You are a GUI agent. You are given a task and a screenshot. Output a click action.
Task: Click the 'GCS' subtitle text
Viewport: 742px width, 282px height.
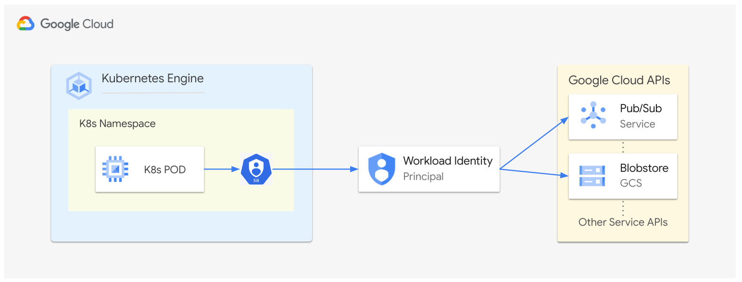[631, 183]
